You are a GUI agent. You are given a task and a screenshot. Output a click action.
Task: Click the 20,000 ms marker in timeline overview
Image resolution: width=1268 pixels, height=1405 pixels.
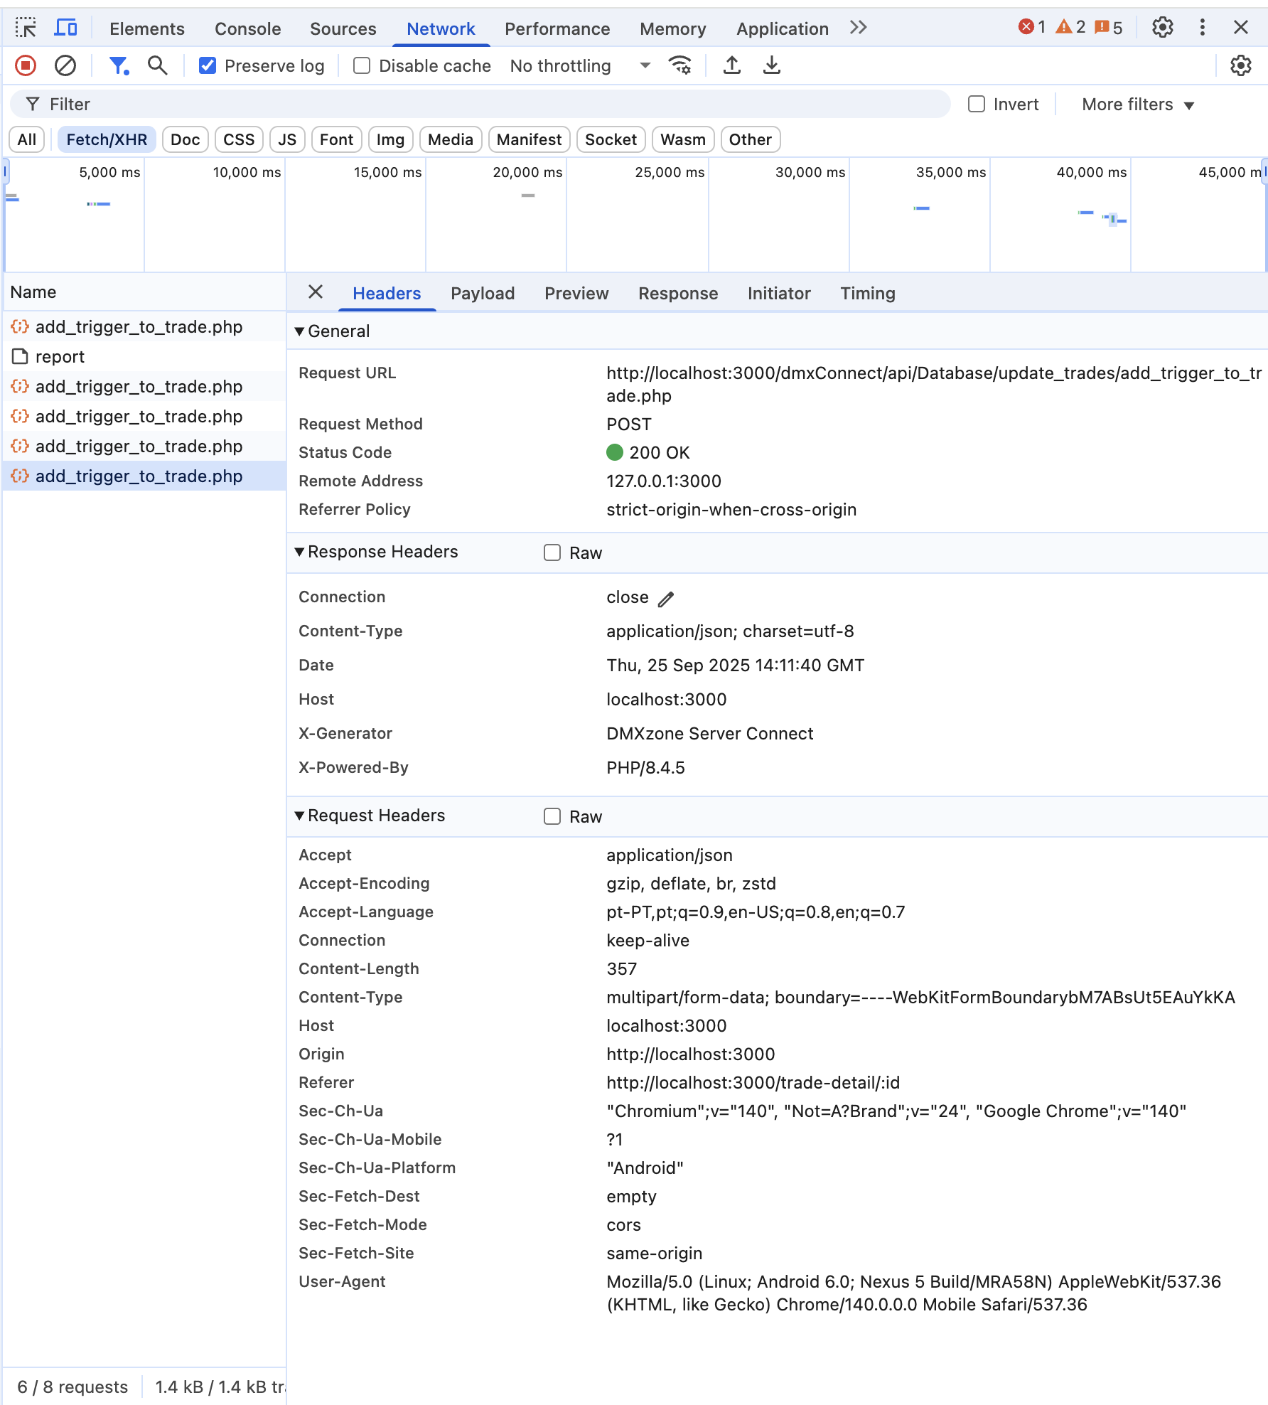[527, 173]
